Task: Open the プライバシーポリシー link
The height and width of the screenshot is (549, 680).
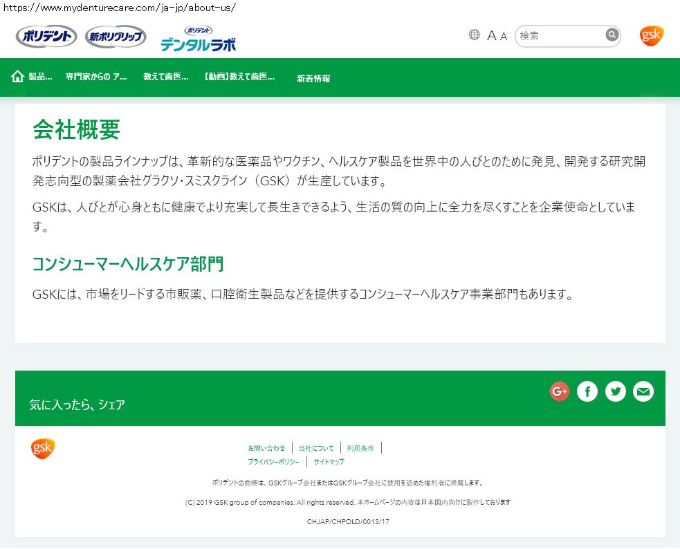Action: coord(274,462)
